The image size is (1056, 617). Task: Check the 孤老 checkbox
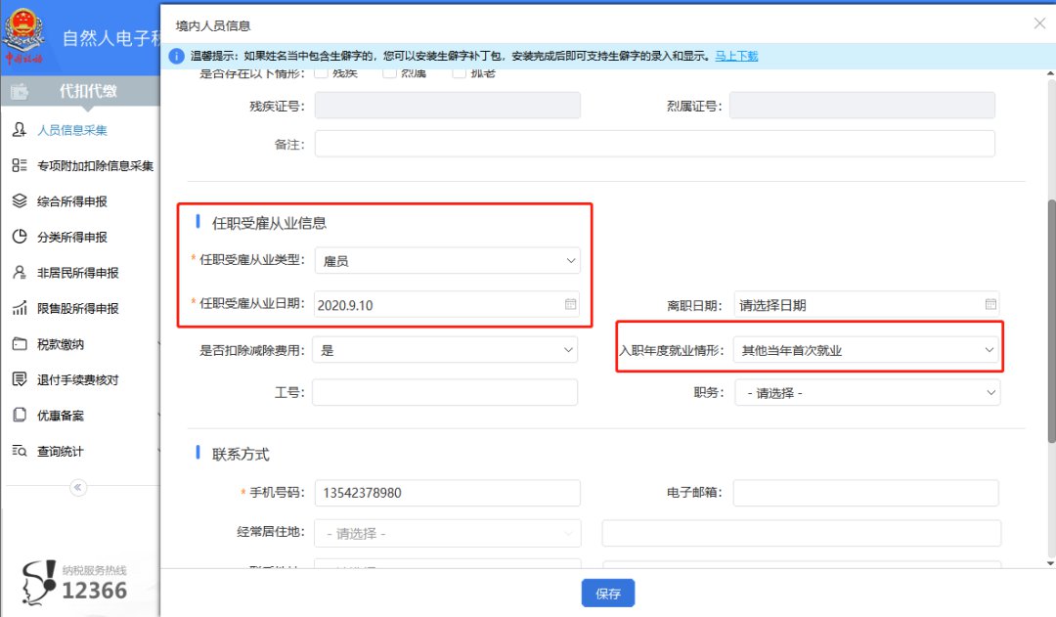(459, 73)
